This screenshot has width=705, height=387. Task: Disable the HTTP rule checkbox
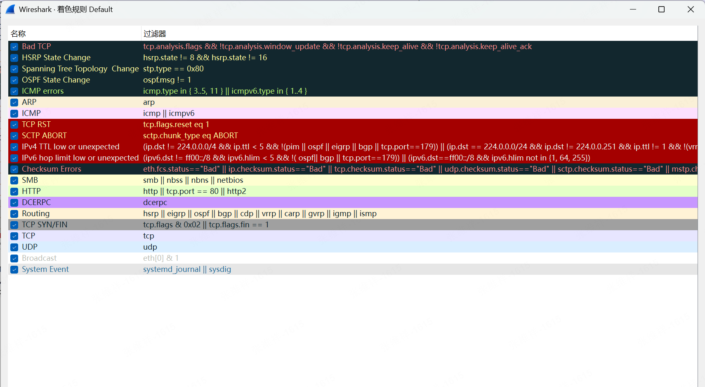click(14, 191)
